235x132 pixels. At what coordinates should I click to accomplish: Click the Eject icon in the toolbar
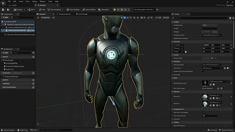pyautogui.click(x=125, y=9)
